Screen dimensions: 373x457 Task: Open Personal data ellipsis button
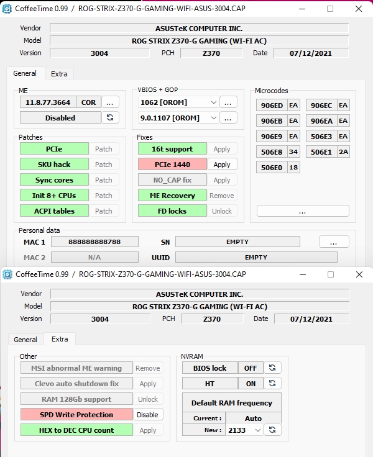(334, 242)
